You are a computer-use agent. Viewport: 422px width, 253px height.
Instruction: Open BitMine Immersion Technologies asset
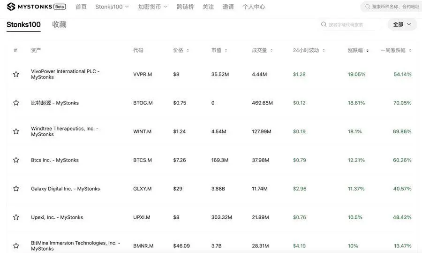click(75, 245)
